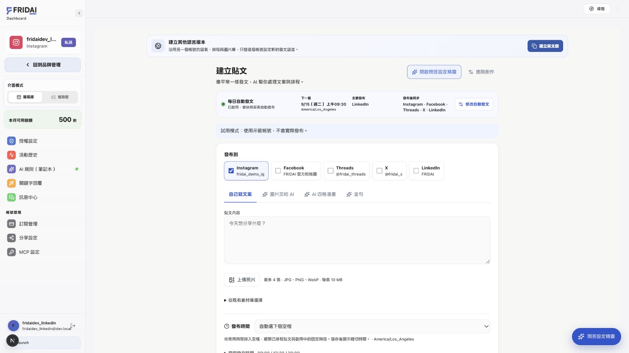Select the 簡易版 interface mode
Screen dimensions: 629x353
click(25, 97)
